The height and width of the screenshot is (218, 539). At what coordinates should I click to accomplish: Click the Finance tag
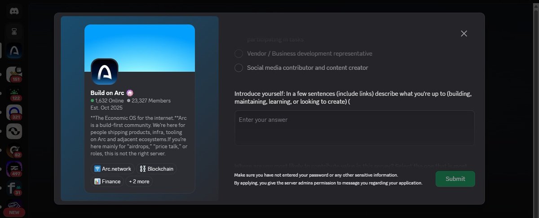[107, 181]
